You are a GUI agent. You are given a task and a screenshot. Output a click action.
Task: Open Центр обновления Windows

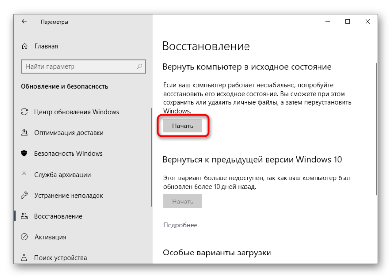click(x=76, y=112)
